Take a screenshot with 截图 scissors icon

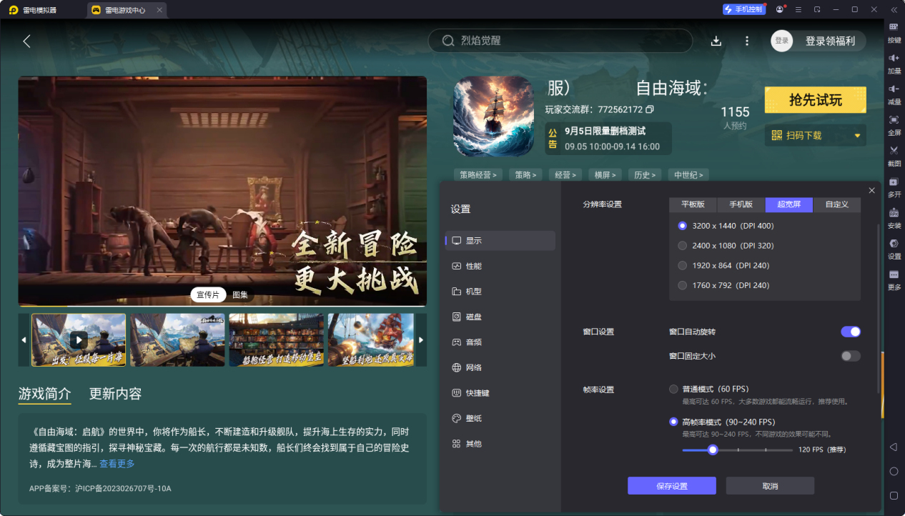894,150
